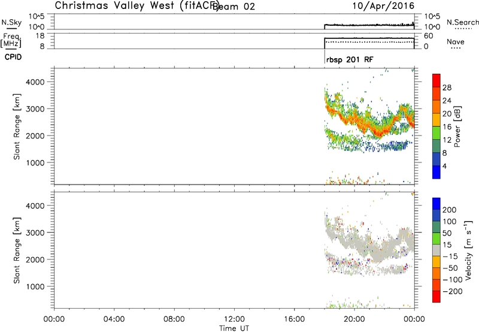The image size is (479, 332).
Task: Select Velocity colorbar segment between -15 and -50
Action: (x=436, y=262)
